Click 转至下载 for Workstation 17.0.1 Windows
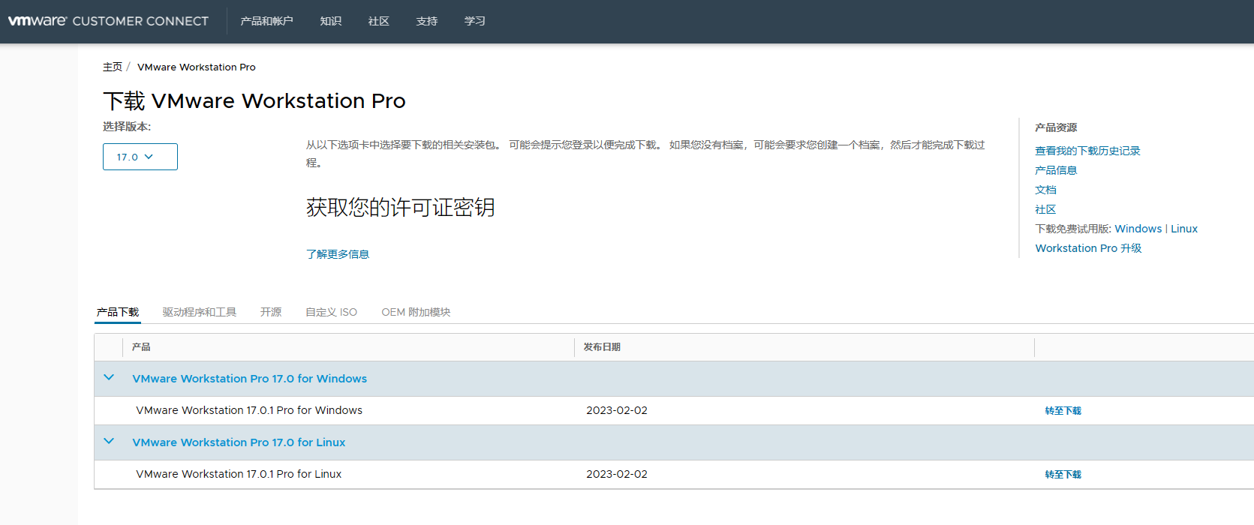Image resolution: width=1254 pixels, height=525 pixels. tap(1063, 410)
